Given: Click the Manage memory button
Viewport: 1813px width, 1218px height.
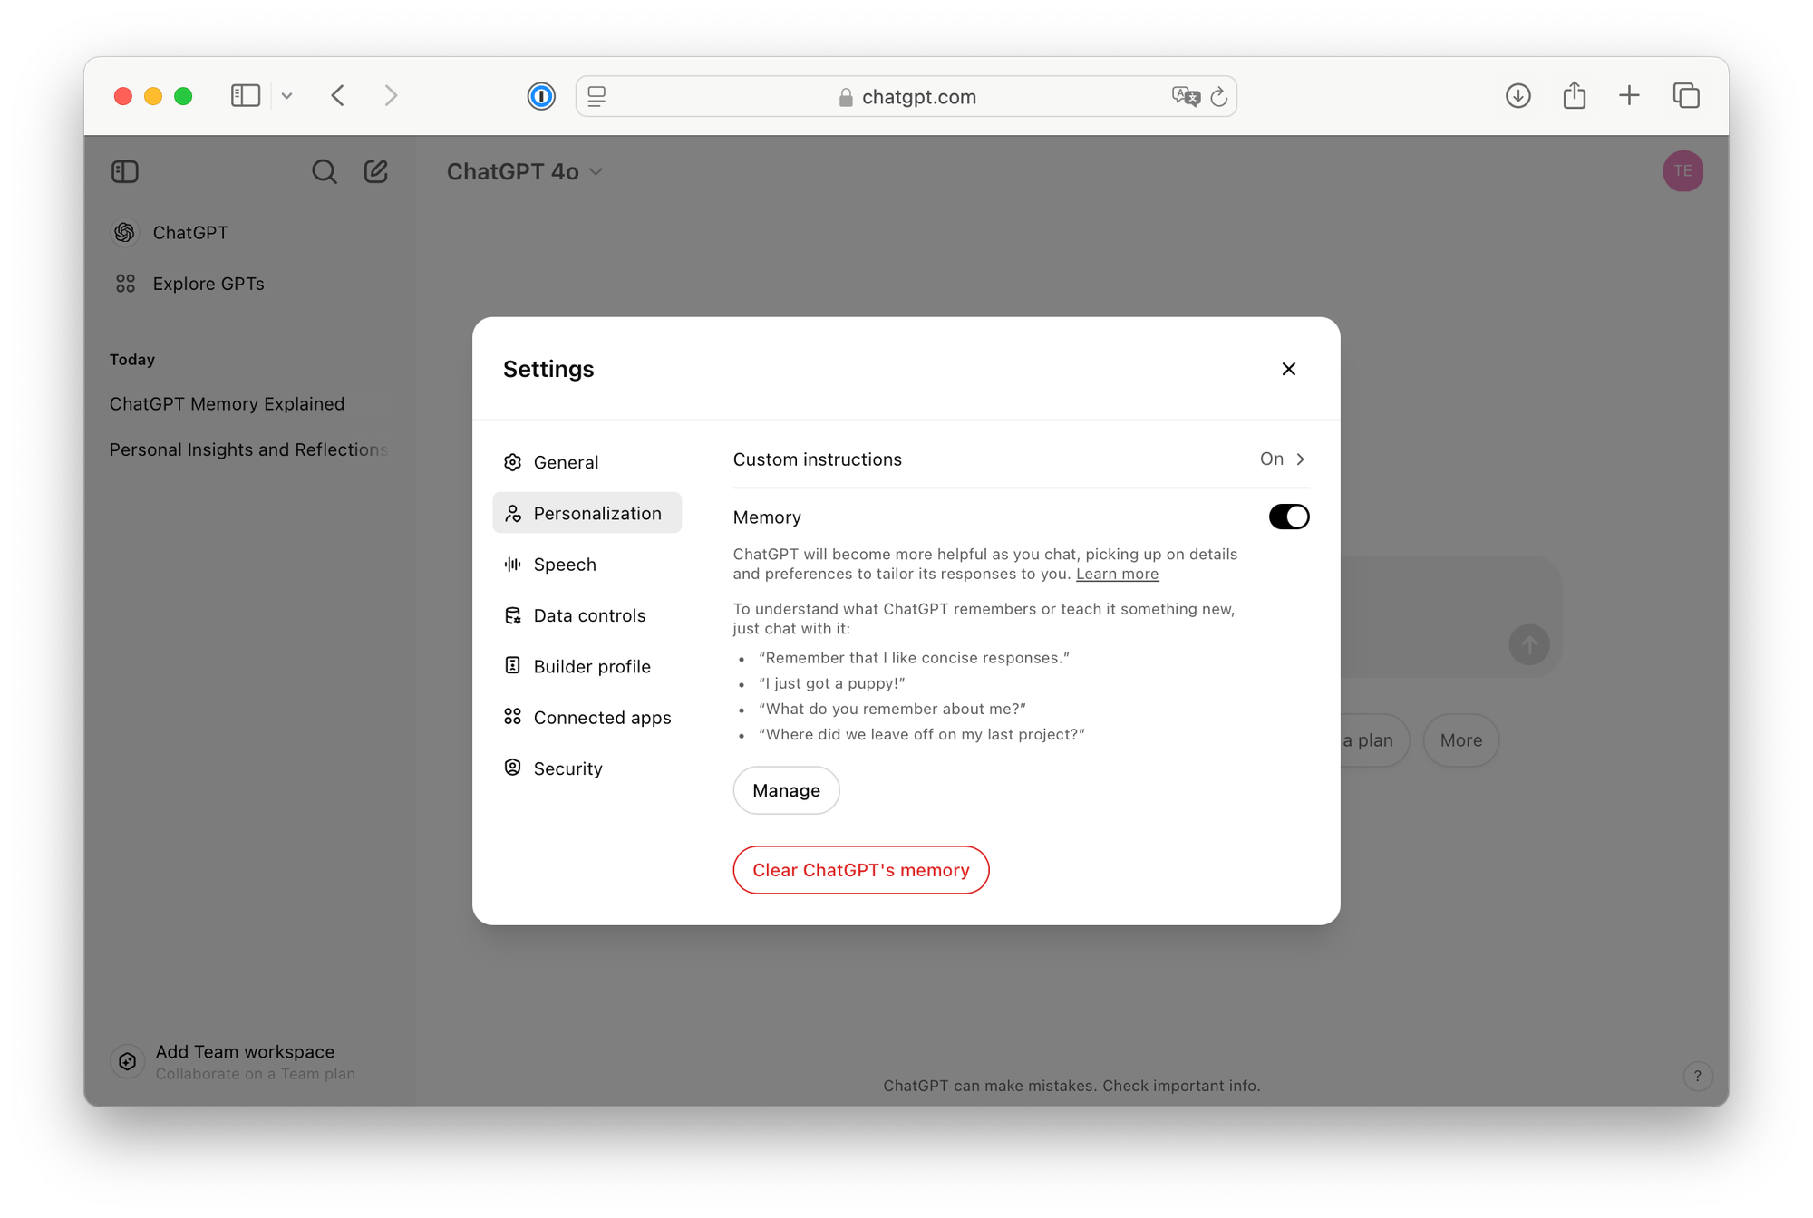Looking at the screenshot, I should (786, 790).
